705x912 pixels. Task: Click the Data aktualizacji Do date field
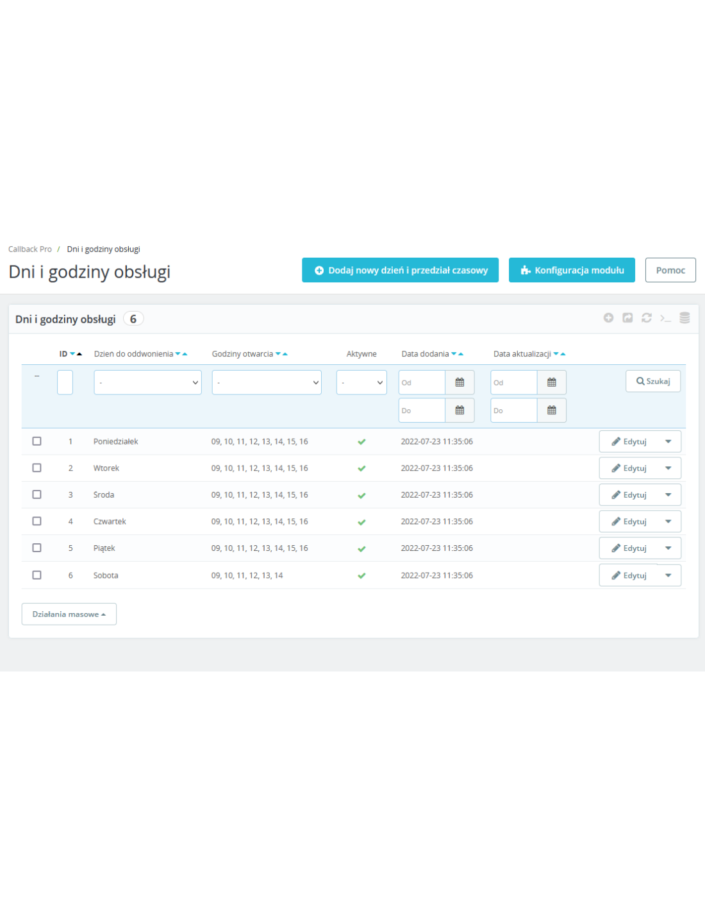click(x=514, y=410)
